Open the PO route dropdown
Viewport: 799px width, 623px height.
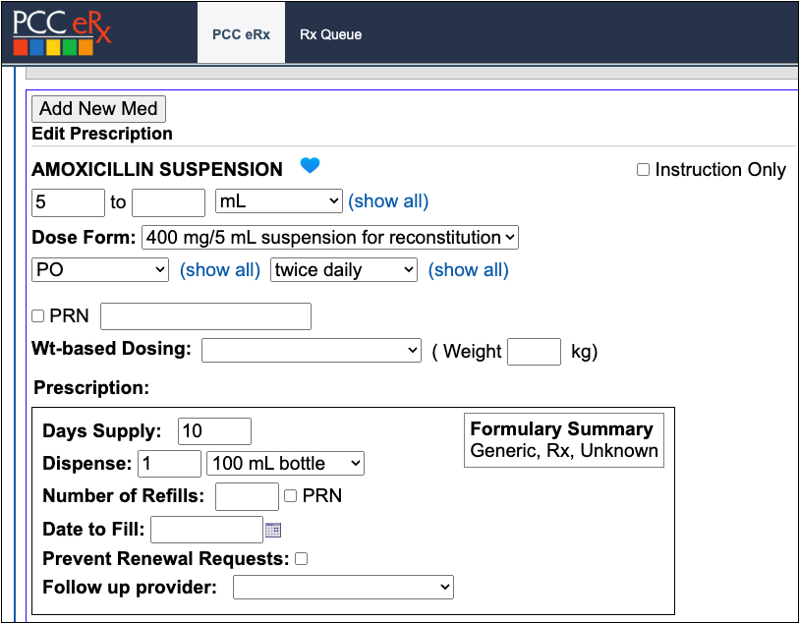pos(100,270)
